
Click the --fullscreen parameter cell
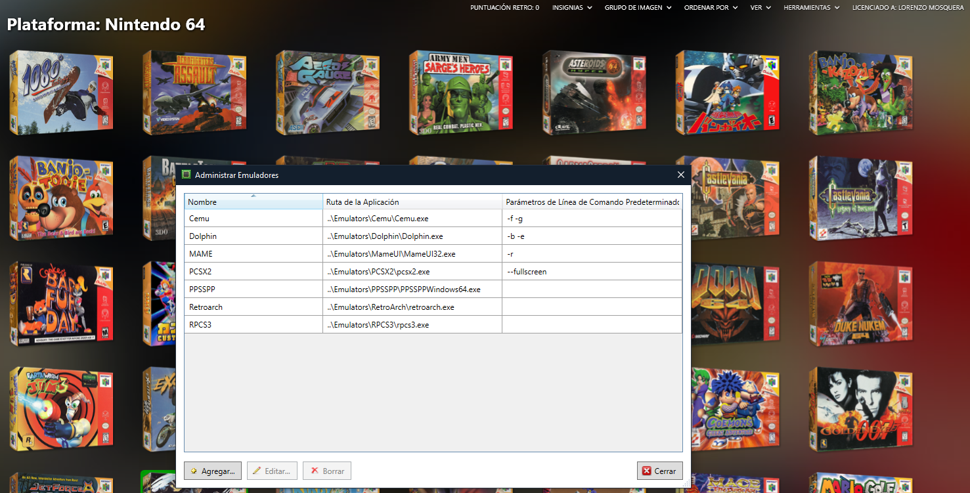[x=592, y=272]
